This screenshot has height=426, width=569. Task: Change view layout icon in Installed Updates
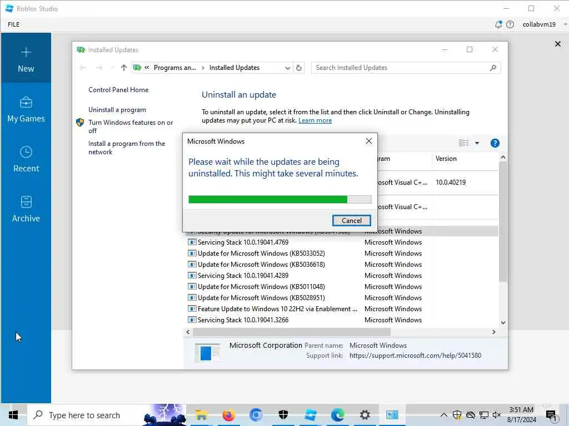coord(464,143)
